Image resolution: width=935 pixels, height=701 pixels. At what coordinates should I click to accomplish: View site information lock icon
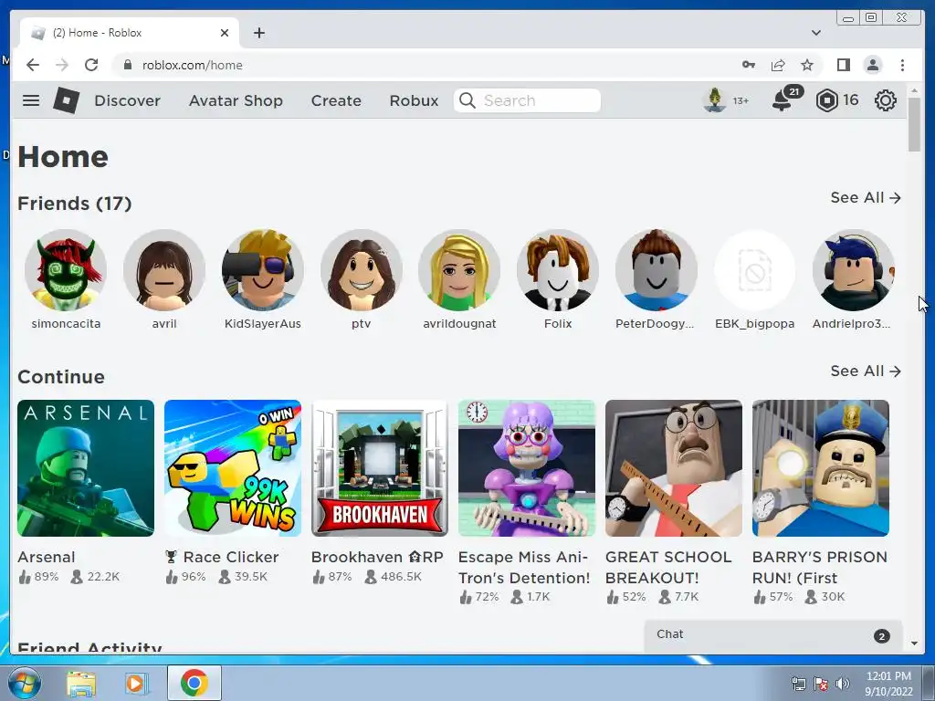pyautogui.click(x=128, y=65)
